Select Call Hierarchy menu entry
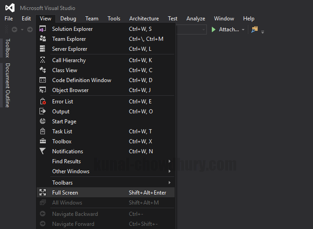This screenshot has height=229, width=313. tap(106, 60)
